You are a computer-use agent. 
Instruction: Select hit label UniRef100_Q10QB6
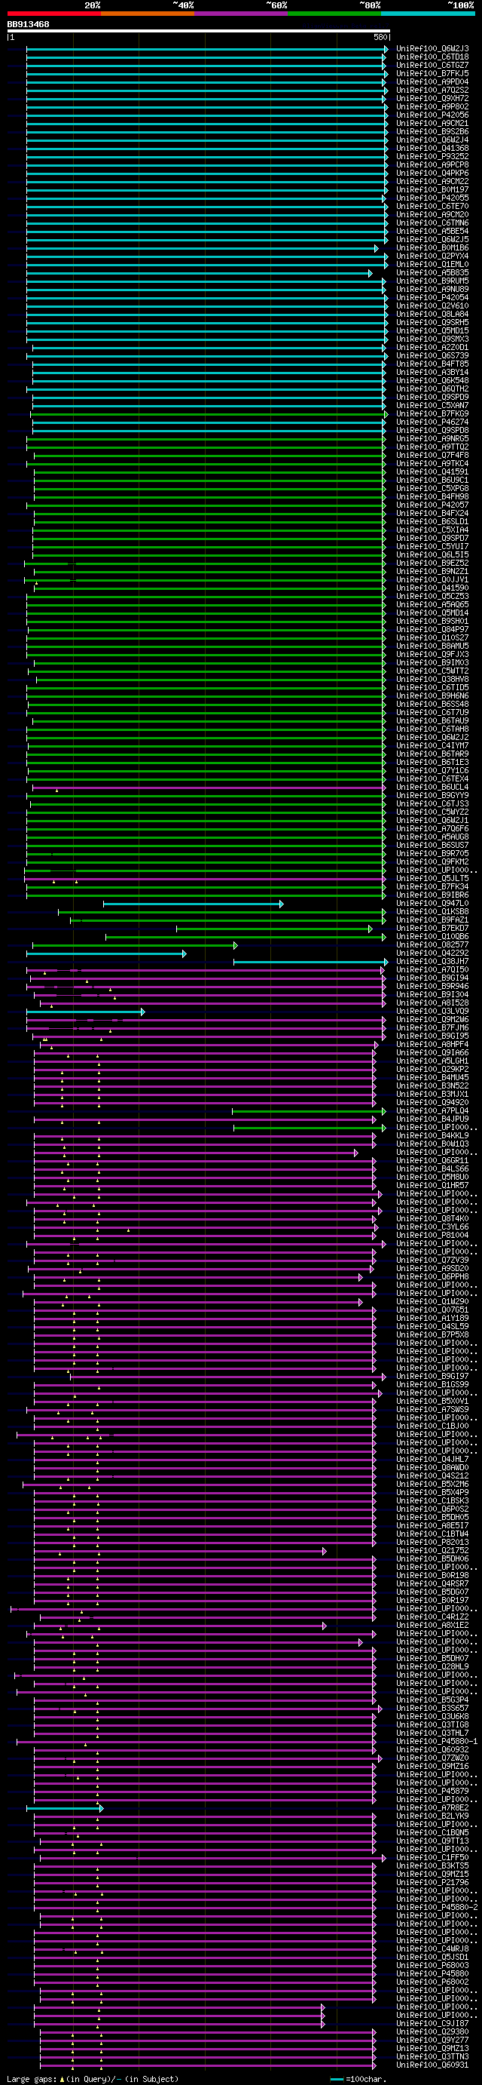[x=432, y=936]
